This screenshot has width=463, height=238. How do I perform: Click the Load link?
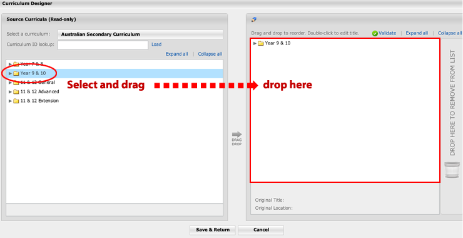click(156, 44)
